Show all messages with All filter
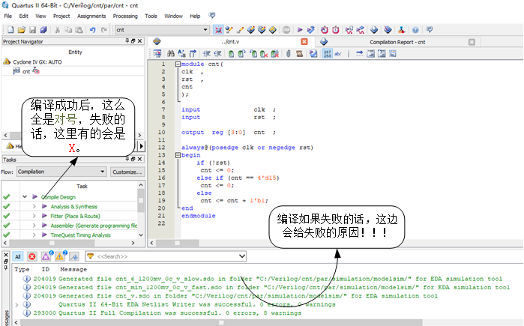 coord(18,256)
